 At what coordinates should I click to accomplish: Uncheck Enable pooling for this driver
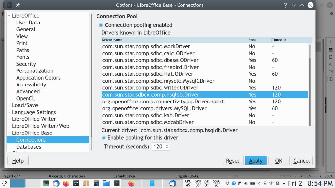(104, 138)
